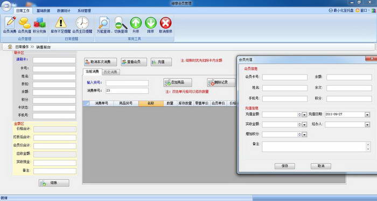Click the 商品货号 column header

(x=126, y=103)
